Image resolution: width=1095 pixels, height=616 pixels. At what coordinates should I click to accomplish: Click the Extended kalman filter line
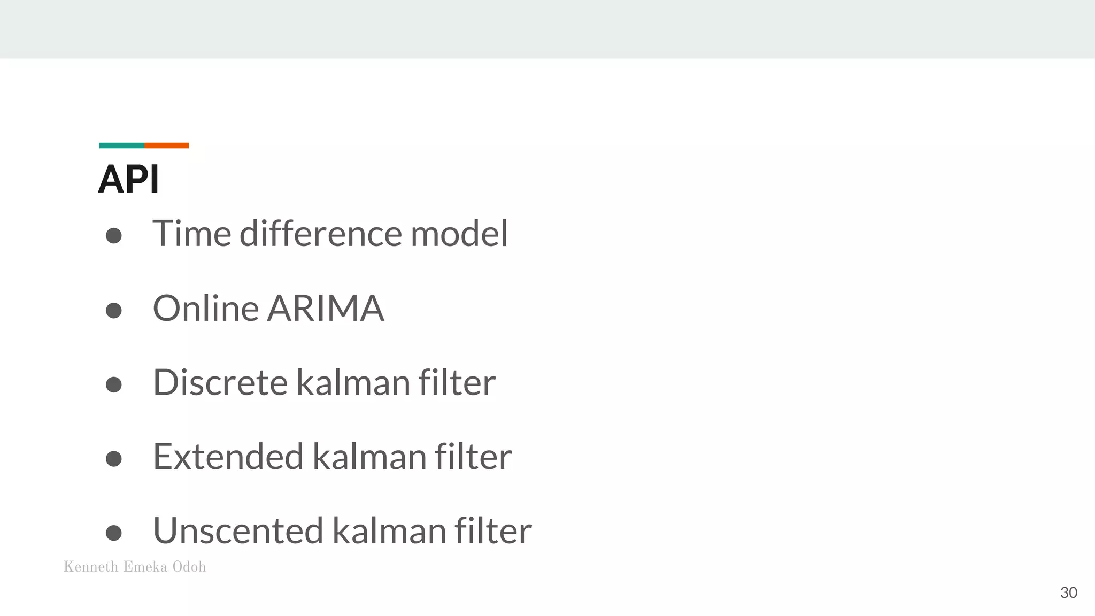pos(332,457)
